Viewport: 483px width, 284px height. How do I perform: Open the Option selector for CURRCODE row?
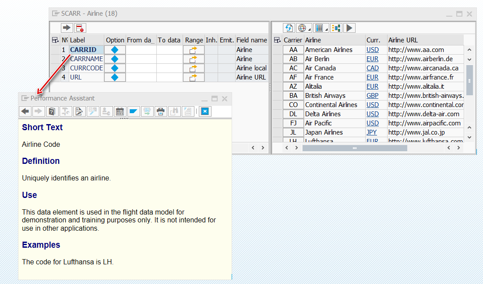(115, 68)
